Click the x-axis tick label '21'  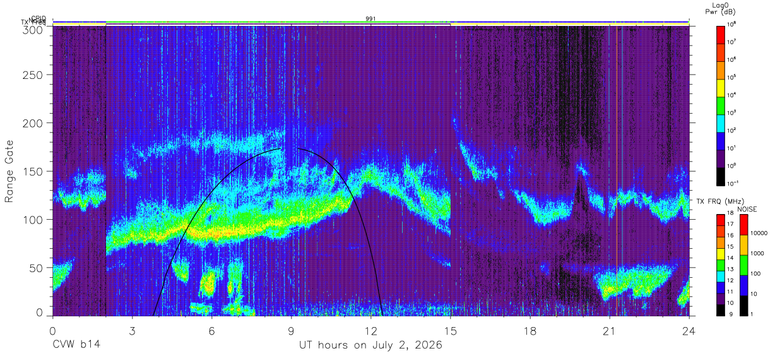coord(609,330)
